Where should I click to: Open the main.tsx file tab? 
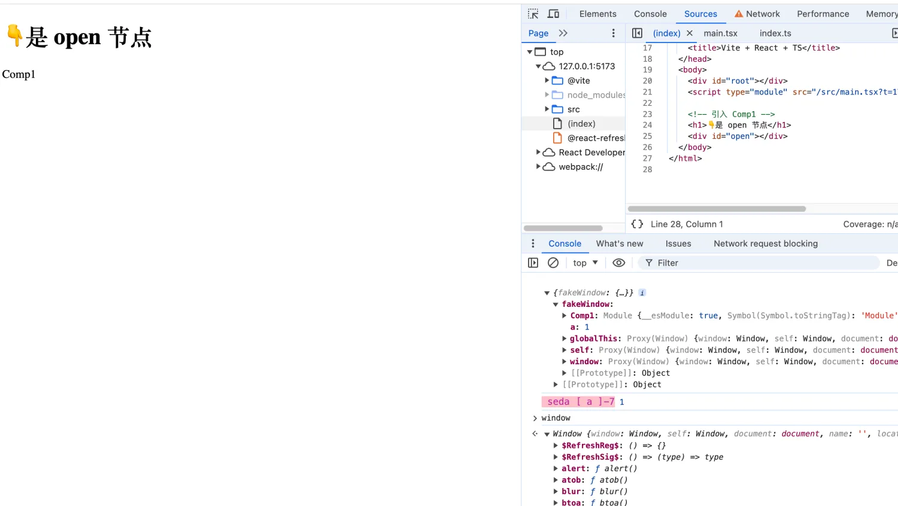[x=720, y=33]
